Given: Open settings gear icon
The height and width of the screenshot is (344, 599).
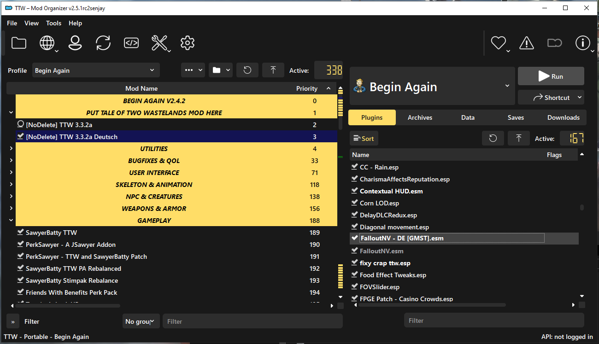Looking at the screenshot, I should click(188, 43).
